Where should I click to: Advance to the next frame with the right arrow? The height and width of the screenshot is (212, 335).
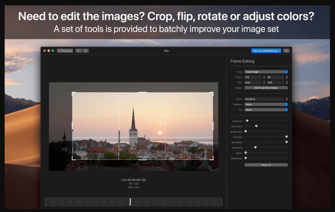tap(85, 51)
